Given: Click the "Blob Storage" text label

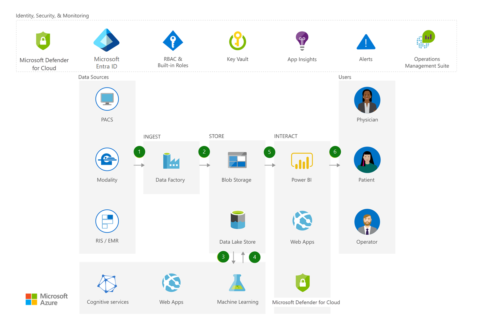Looking at the screenshot, I should [236, 180].
